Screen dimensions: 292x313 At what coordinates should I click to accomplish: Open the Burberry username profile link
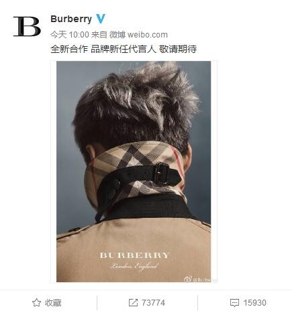pyautogui.click(x=71, y=19)
